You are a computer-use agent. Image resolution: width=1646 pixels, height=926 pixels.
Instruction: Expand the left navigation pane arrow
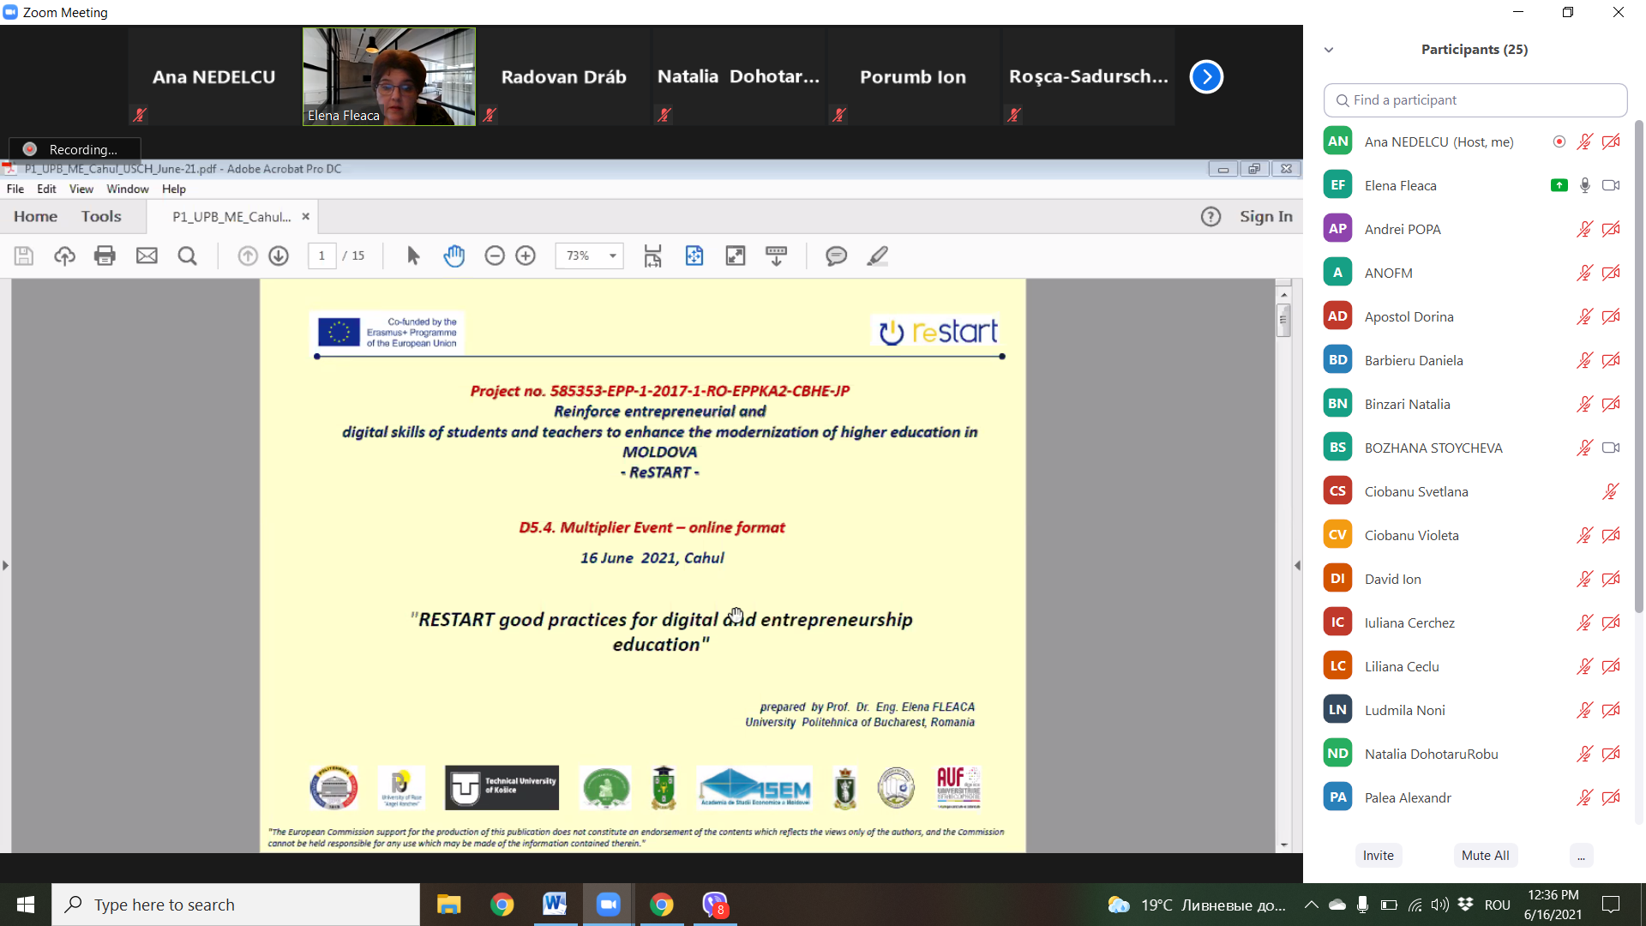click(5, 566)
